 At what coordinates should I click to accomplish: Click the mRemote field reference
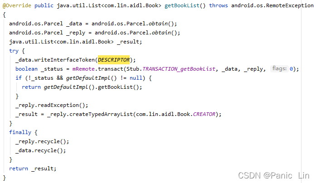pos(83,69)
